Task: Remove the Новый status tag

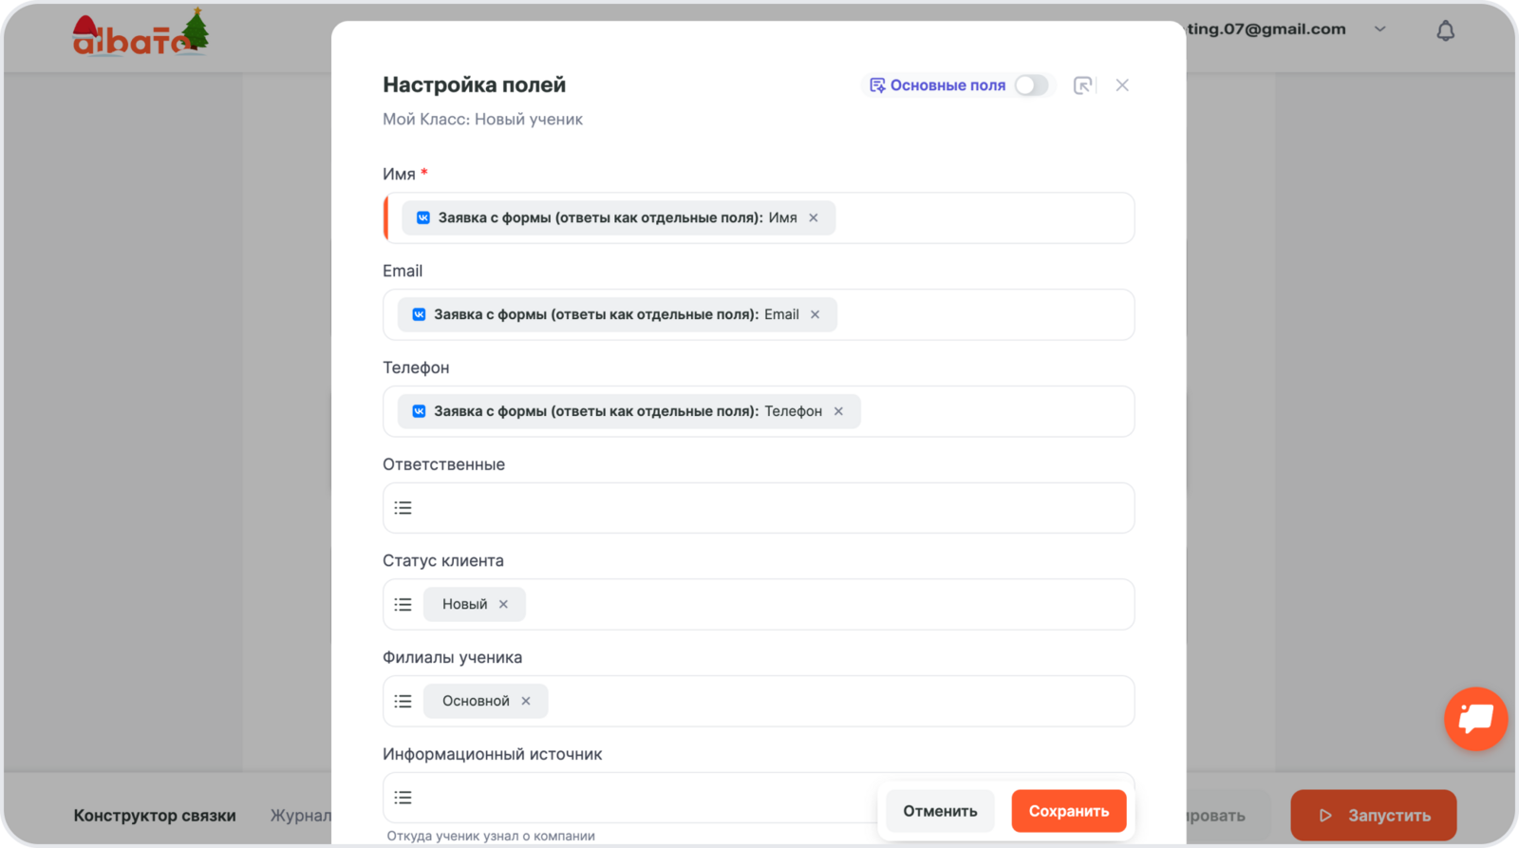Action: (504, 605)
